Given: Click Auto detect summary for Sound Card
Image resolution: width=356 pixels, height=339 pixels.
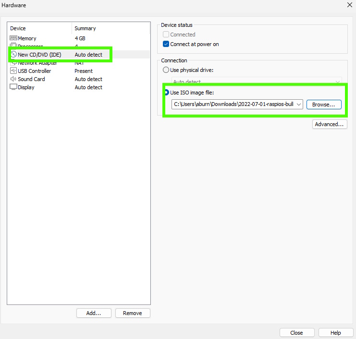Looking at the screenshot, I should click(x=88, y=79).
